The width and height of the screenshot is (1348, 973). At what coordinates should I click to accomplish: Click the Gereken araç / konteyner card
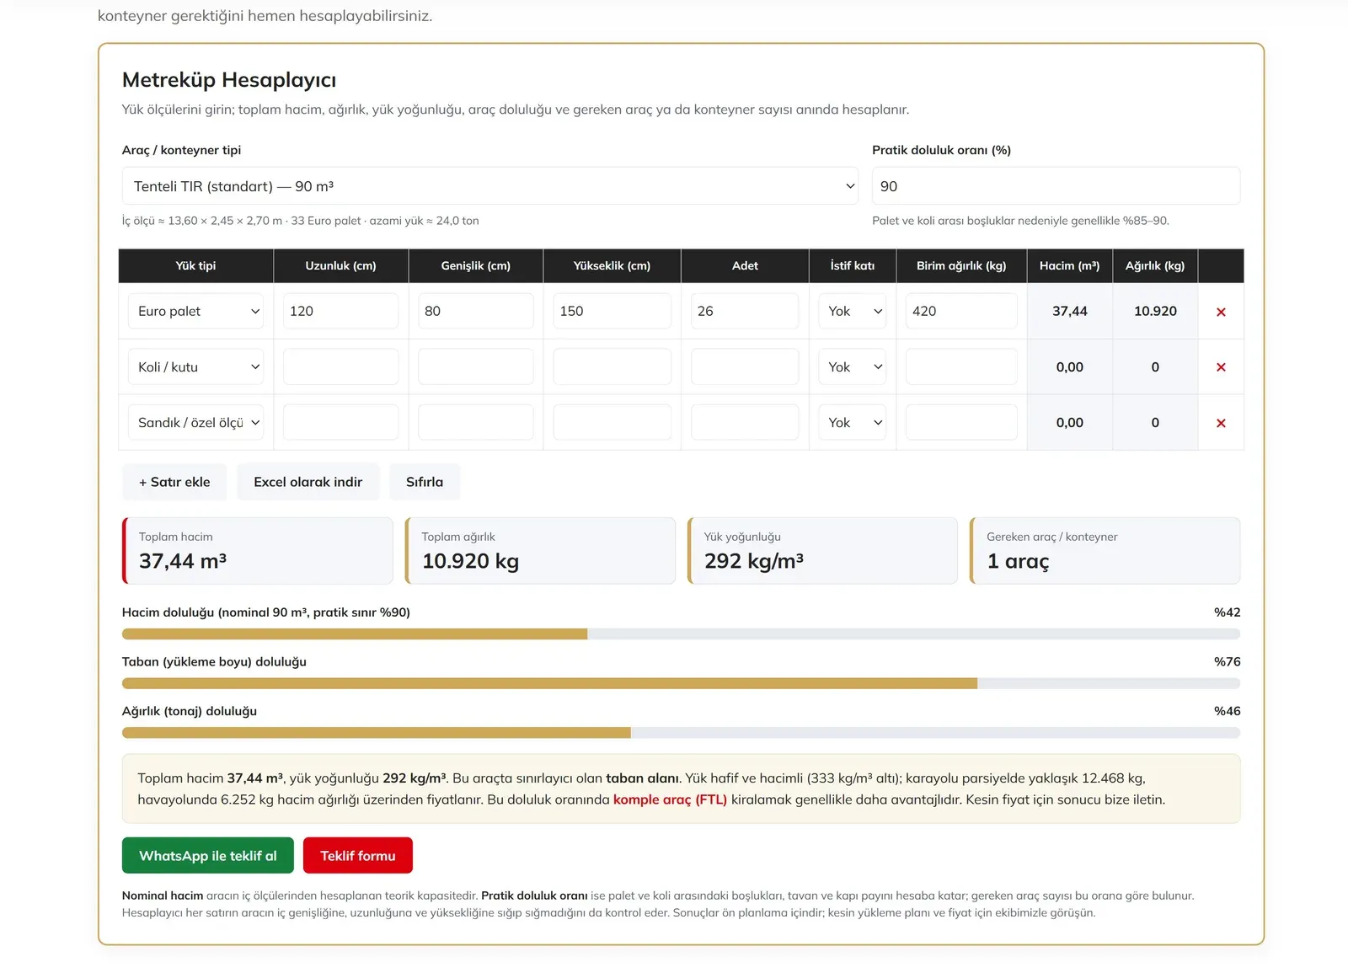(x=1105, y=551)
